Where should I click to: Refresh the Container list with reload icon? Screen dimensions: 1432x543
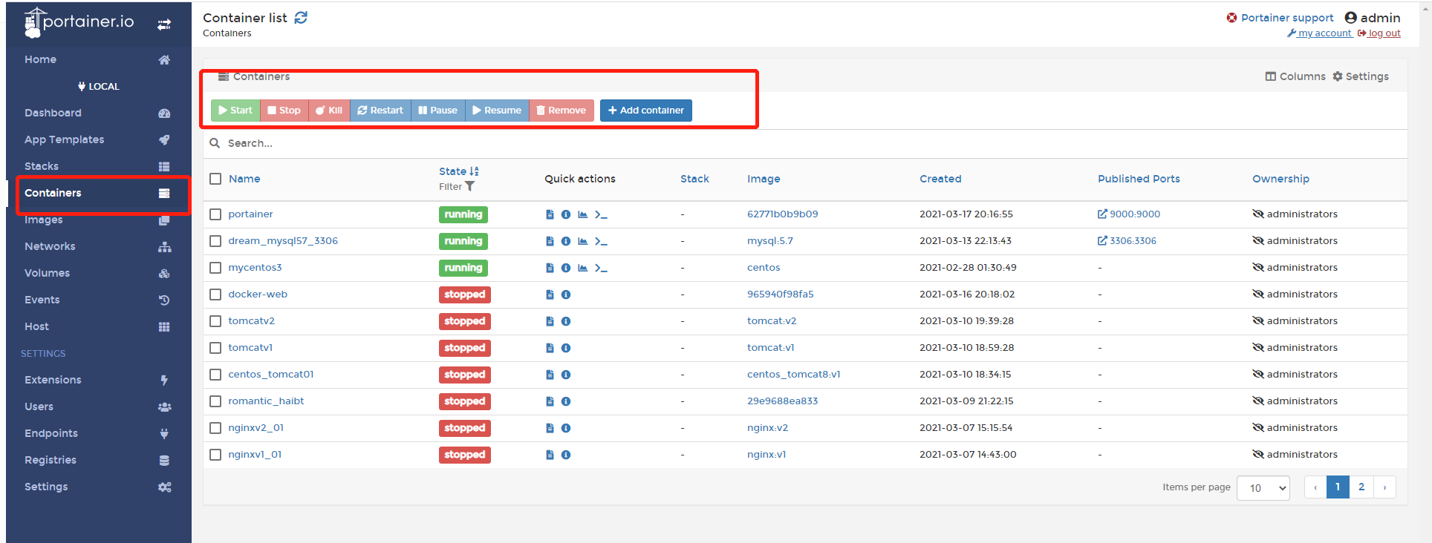pos(301,18)
